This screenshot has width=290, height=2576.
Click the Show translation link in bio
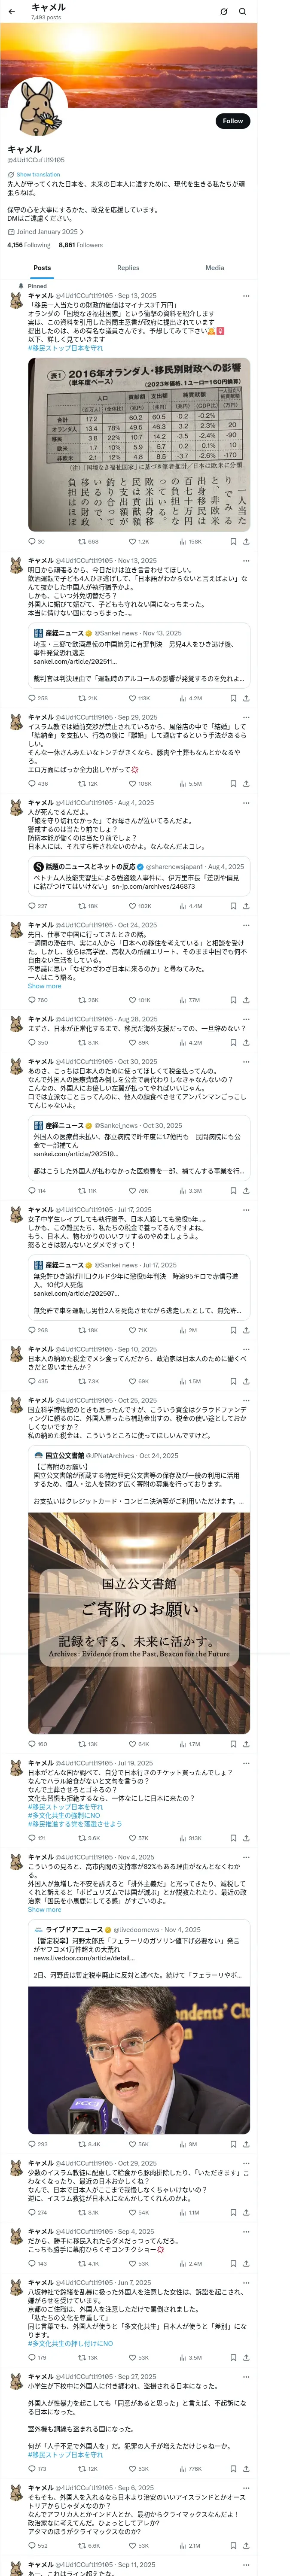click(38, 174)
